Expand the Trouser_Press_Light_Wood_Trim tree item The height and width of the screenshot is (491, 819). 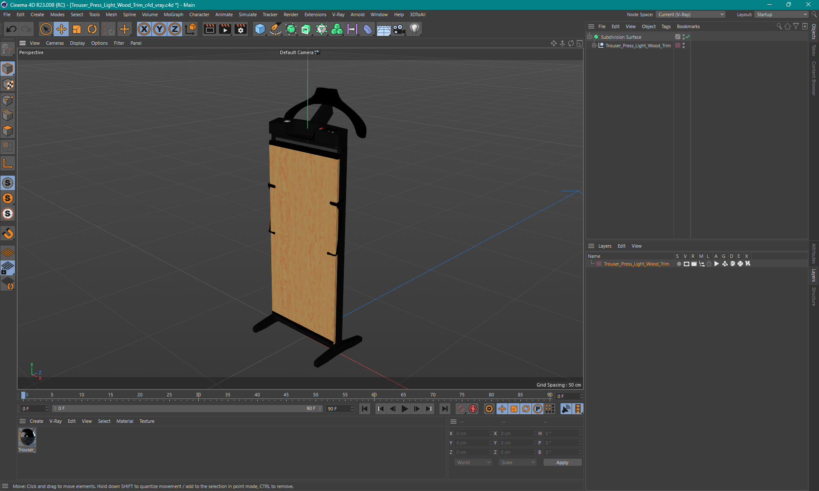[x=594, y=46]
